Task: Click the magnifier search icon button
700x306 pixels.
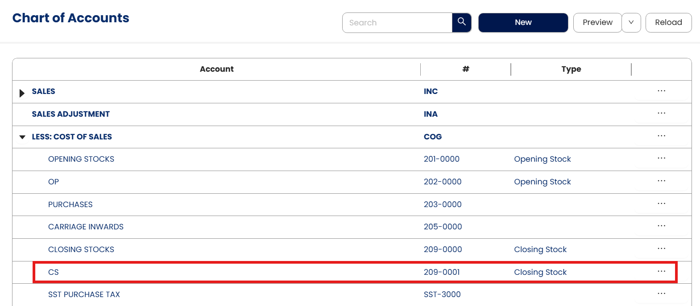Action: 461,22
